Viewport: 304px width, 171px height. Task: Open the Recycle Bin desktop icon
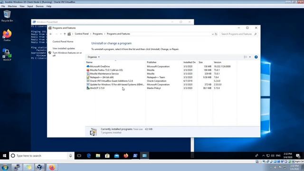tap(7, 16)
